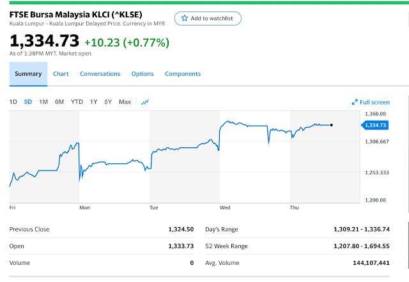409x282 pixels.
Task: Click the 1,253.333 y-axis label
Action: [x=377, y=173]
